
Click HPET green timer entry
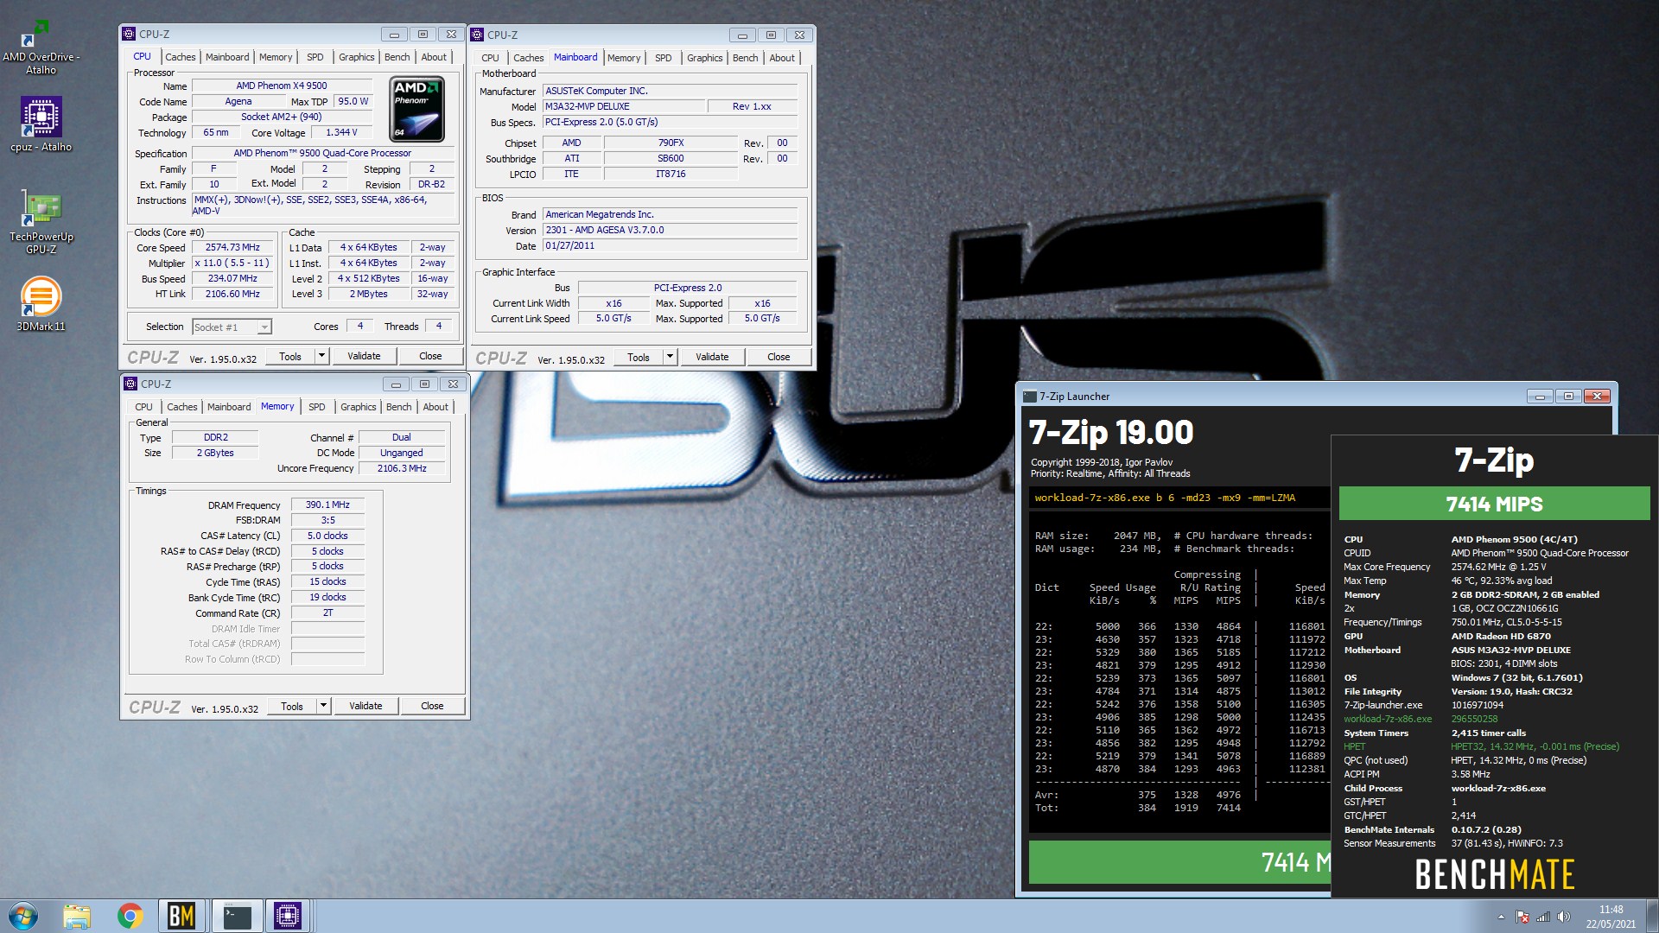click(1355, 746)
